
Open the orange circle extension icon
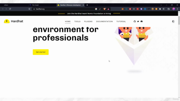pos(156,9)
